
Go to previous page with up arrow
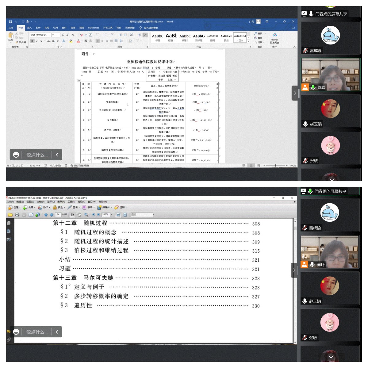pos(46,215)
